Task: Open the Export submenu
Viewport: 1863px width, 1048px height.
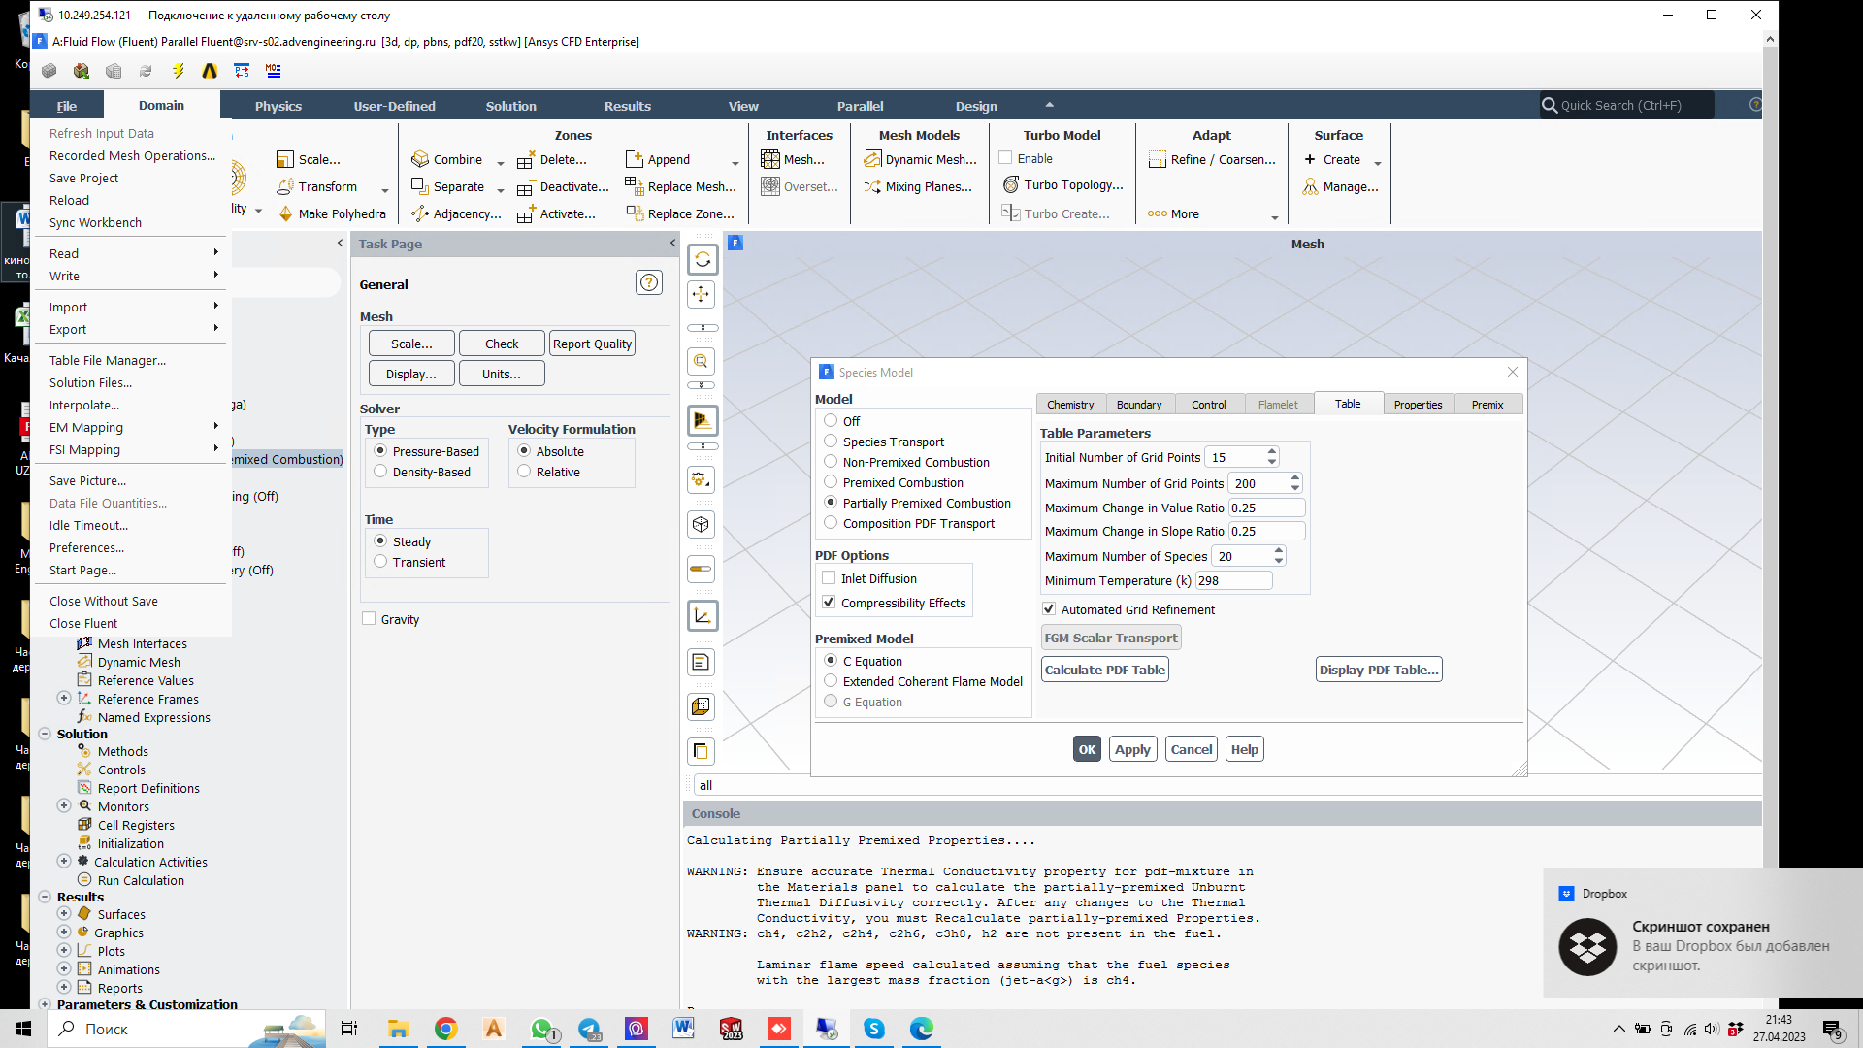Action: point(131,329)
